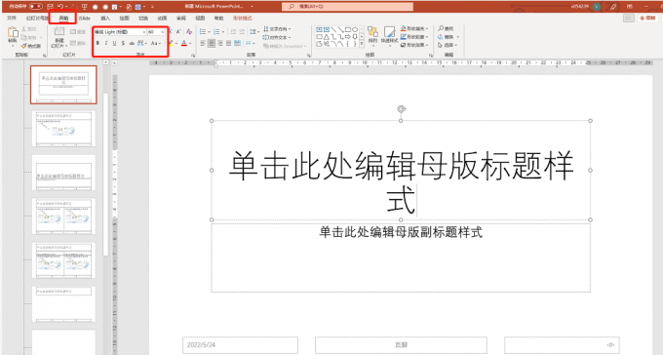The height and width of the screenshot is (355, 663).
Task: Click the Increase List Level indent icon
Action: 242,32
